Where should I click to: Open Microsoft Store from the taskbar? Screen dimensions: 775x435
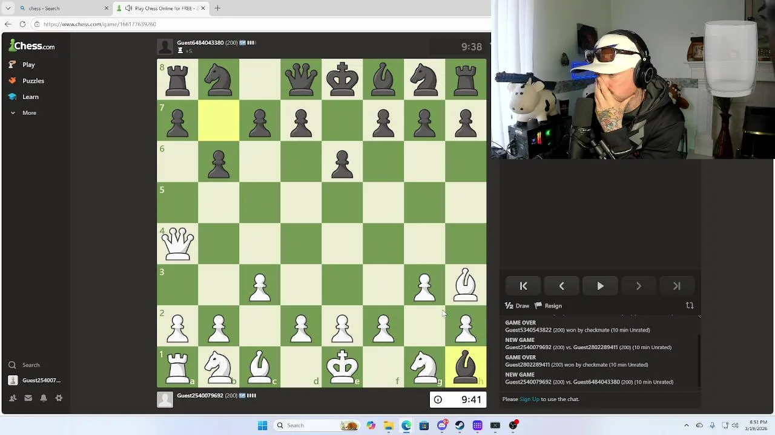[424, 425]
